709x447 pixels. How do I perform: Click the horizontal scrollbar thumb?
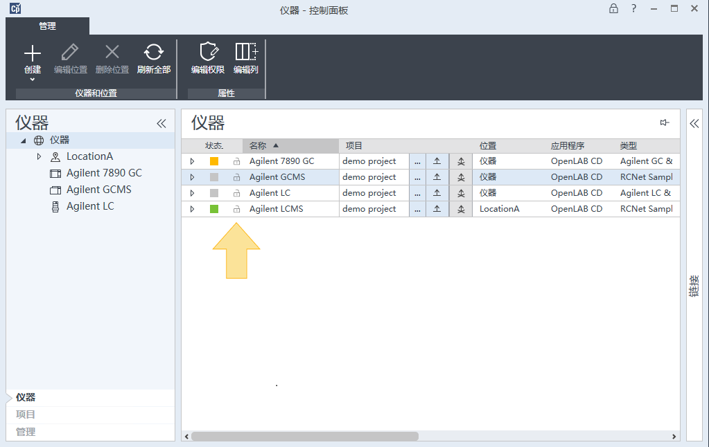click(305, 436)
